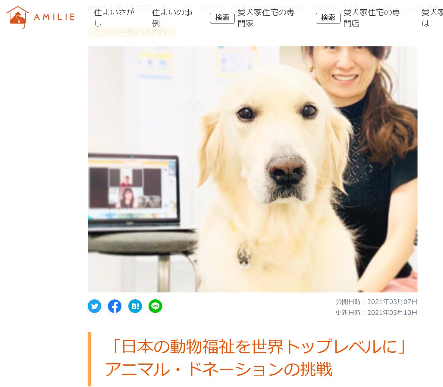Open the 愛犬家住宅の専門家 menu item
The width and height of the screenshot is (443, 387).
tap(266, 18)
